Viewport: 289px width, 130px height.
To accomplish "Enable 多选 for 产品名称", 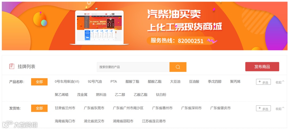I will click(263, 82).
